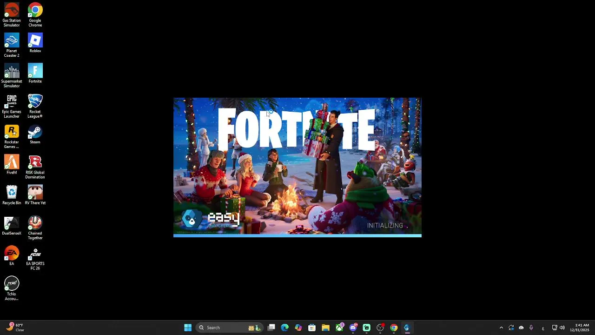This screenshot has height=335, width=595.
Task: Click the TcNo Account Switcher desktop icon
Action: (12, 288)
